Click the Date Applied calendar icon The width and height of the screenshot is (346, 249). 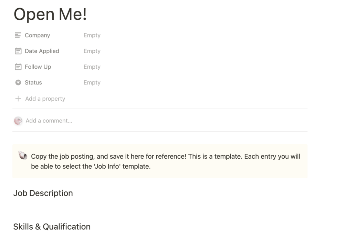(18, 51)
